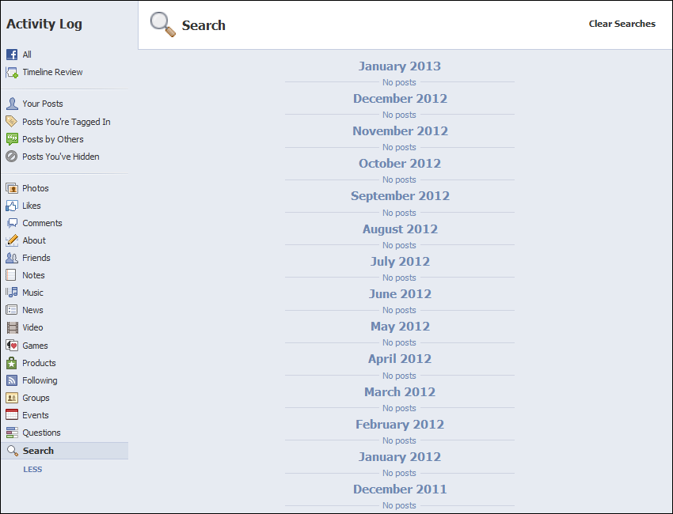The image size is (673, 514).
Task: Click the Following icon
Action: (13, 380)
